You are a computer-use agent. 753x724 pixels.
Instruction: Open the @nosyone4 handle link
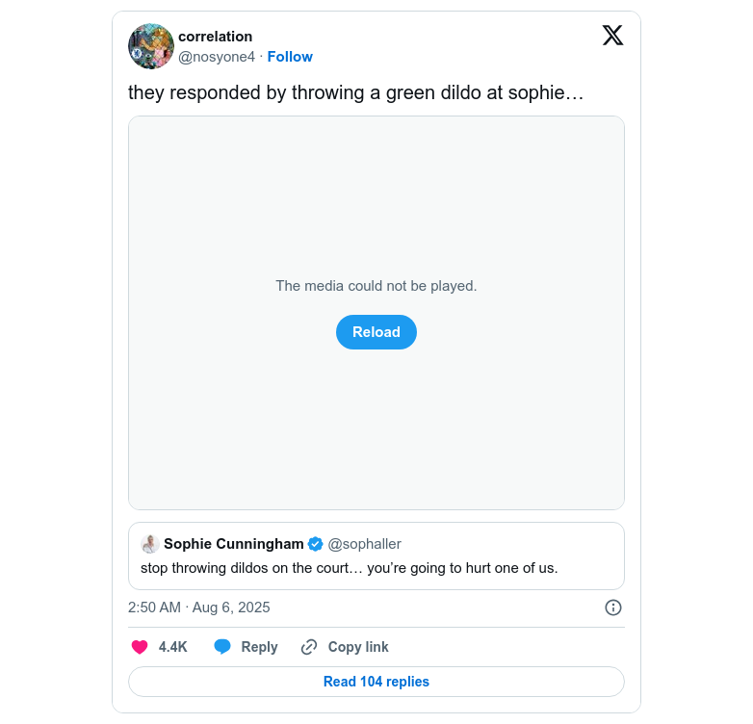217,57
